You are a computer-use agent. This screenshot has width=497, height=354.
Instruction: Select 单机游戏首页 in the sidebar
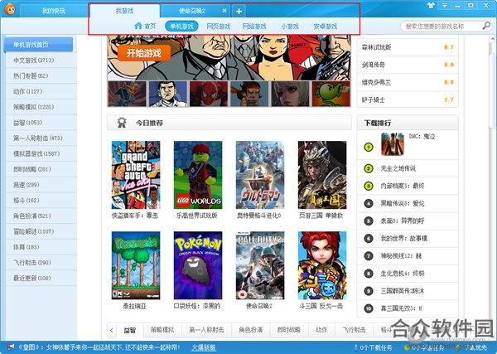(x=38, y=45)
